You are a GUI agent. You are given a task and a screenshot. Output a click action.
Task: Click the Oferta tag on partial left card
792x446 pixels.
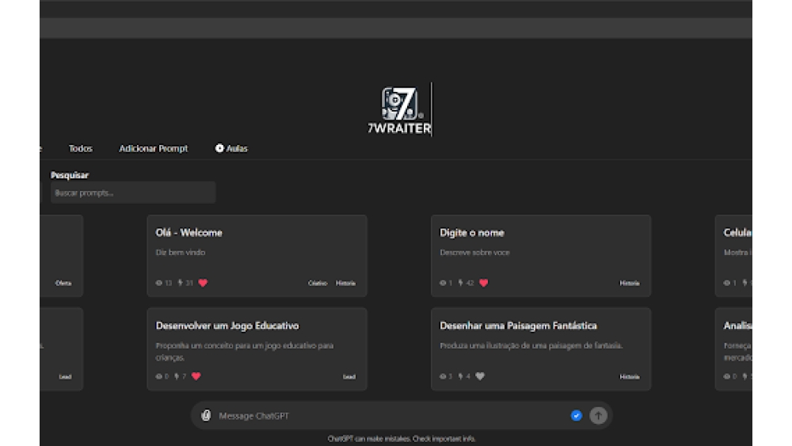(x=63, y=284)
